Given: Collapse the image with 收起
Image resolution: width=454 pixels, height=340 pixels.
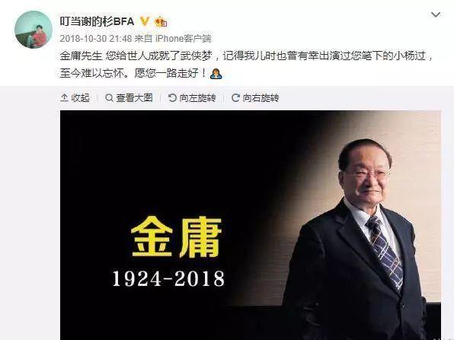Looking at the screenshot, I should coord(75,97).
